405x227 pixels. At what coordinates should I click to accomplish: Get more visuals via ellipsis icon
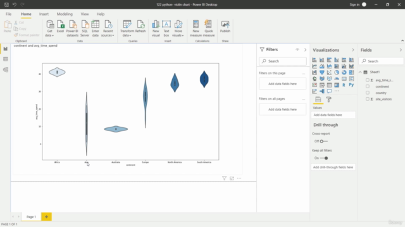coord(337,91)
